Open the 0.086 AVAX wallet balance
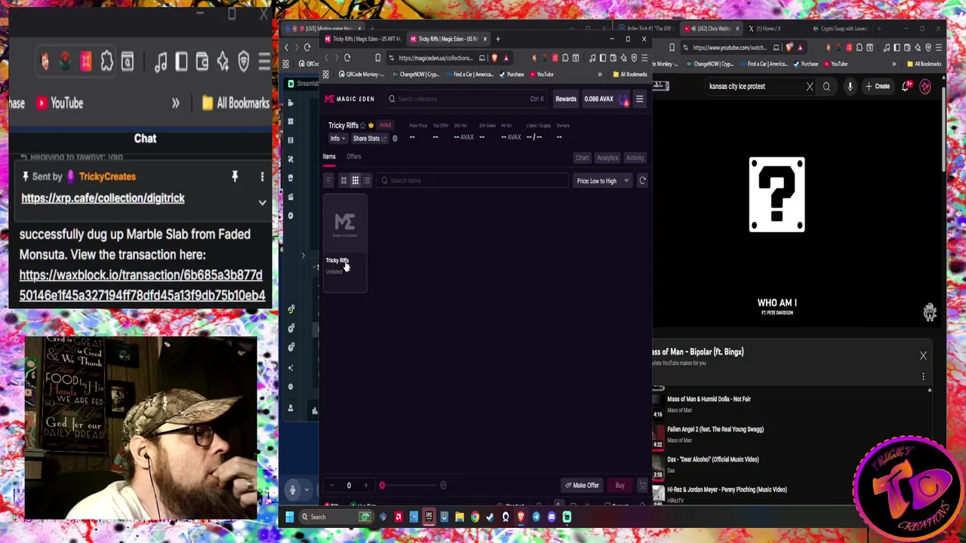 click(x=605, y=99)
